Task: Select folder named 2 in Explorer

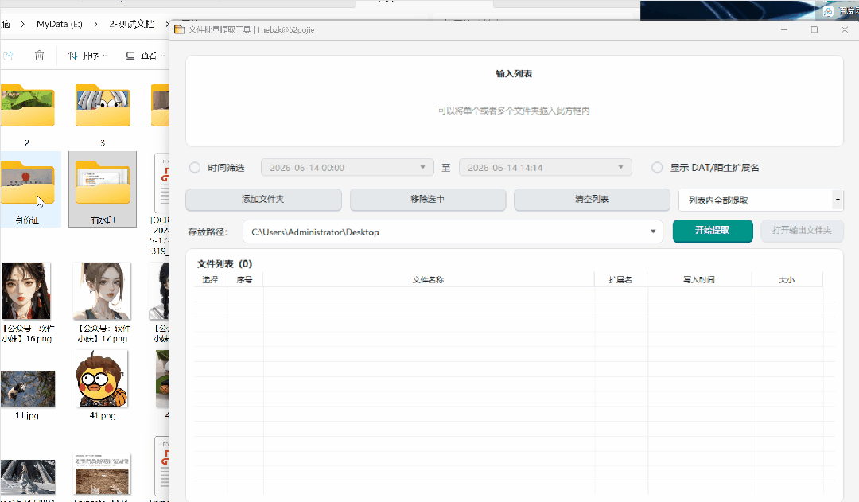Action: 27,114
